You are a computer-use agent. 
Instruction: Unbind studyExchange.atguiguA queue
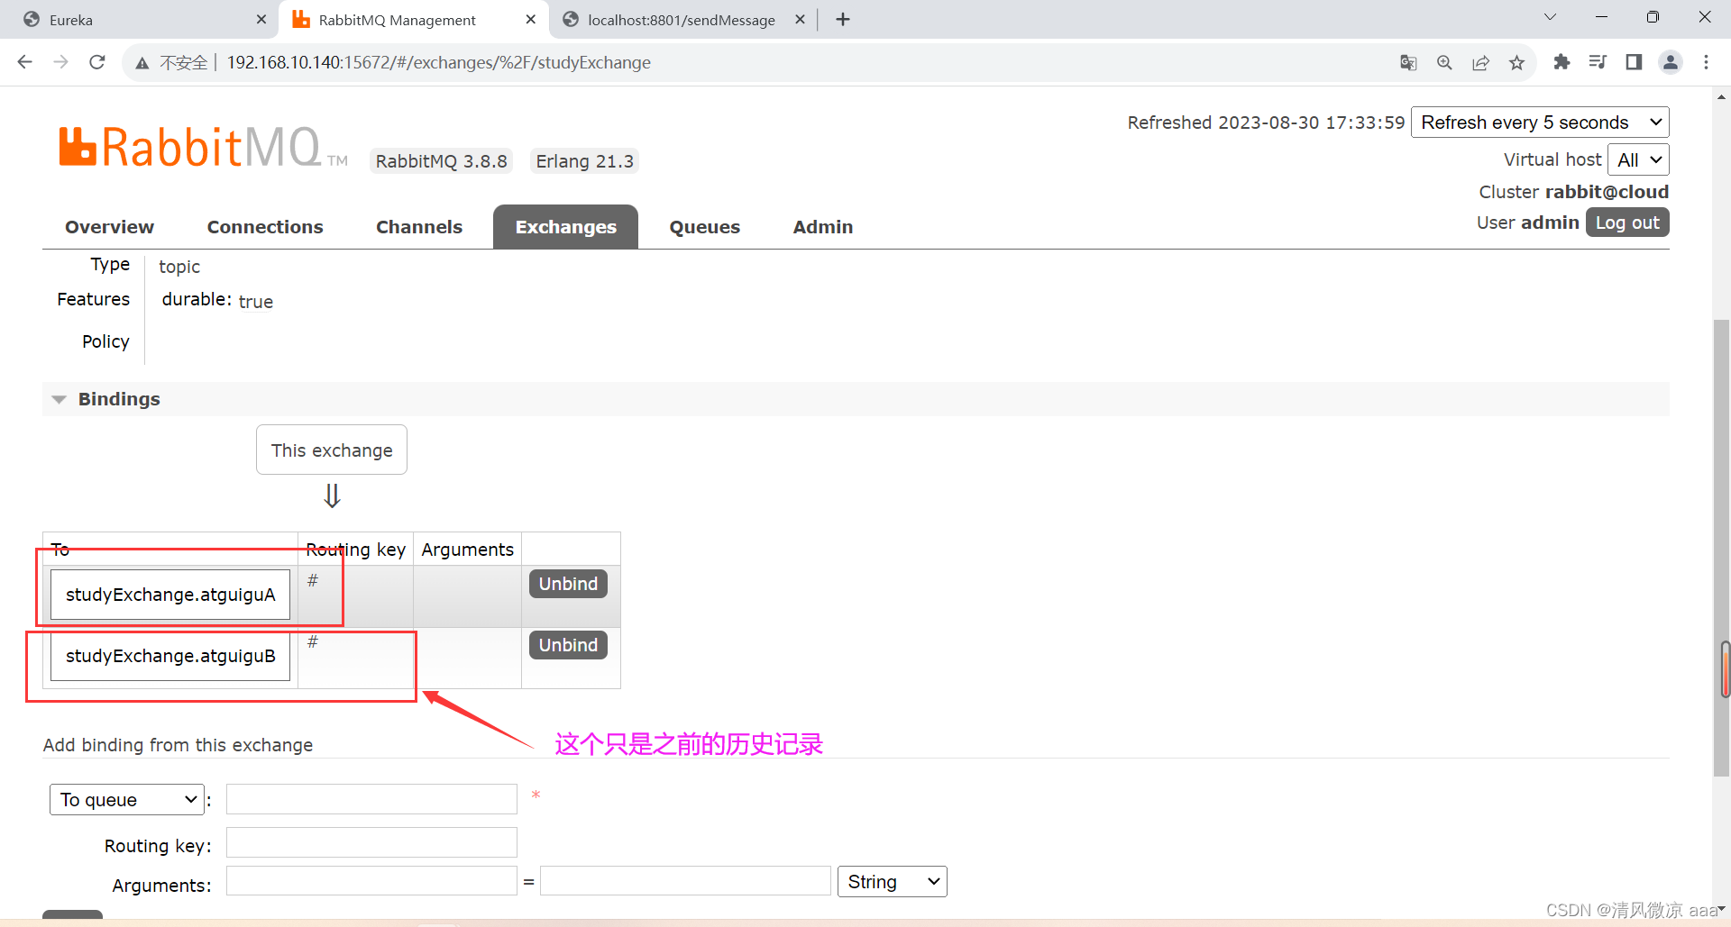pyautogui.click(x=568, y=584)
